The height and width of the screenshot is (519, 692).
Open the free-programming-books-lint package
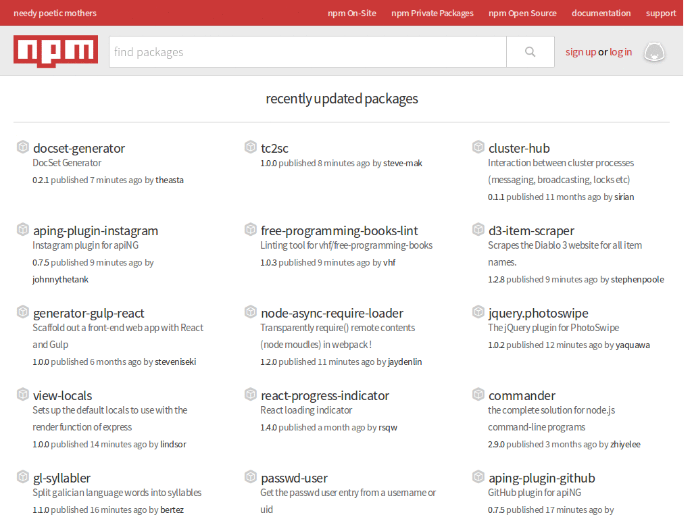339,231
